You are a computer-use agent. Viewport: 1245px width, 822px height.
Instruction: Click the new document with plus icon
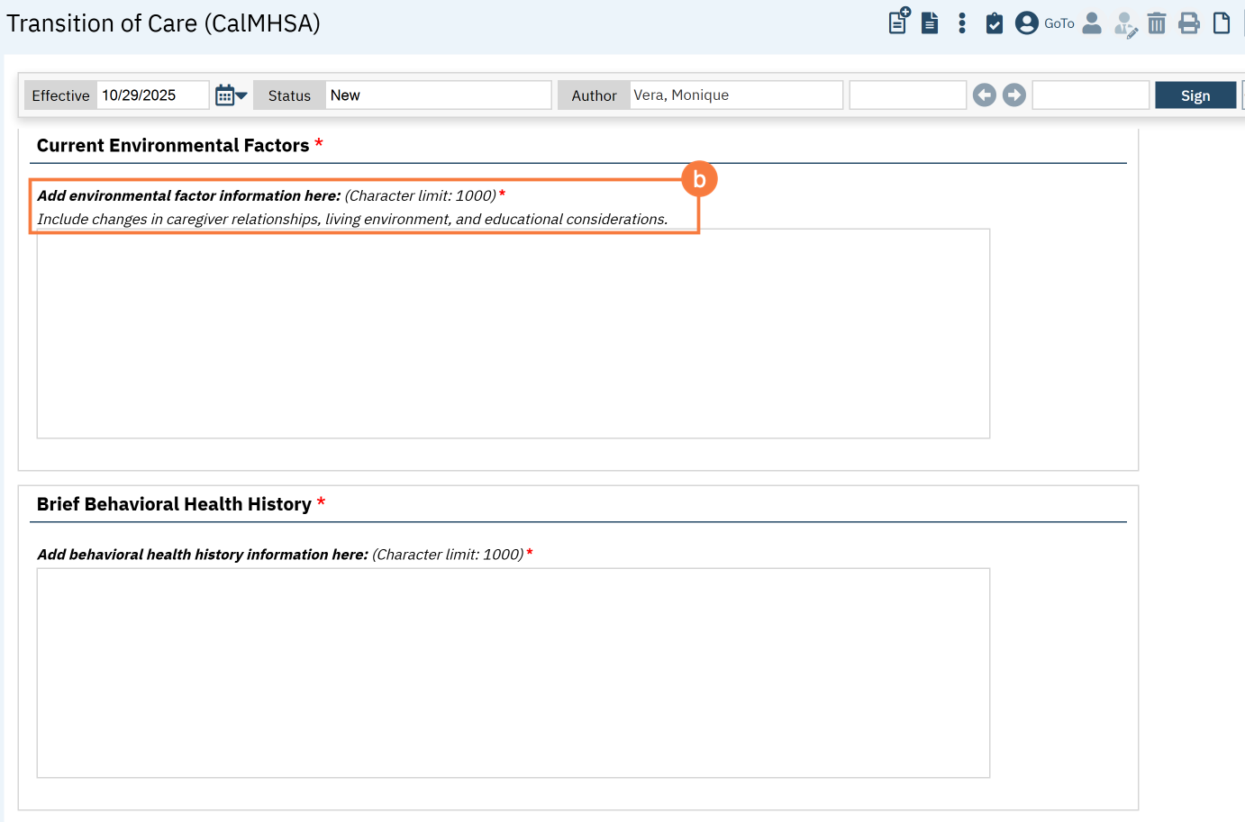coord(899,22)
